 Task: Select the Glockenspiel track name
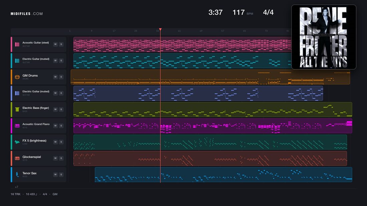(32, 157)
